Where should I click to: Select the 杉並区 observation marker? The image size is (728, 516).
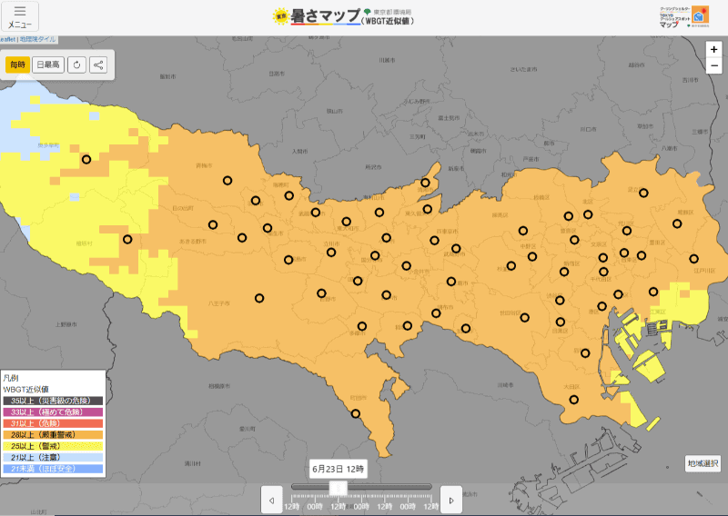click(x=511, y=265)
